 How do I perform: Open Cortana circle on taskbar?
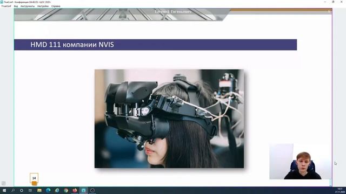pos(22,190)
